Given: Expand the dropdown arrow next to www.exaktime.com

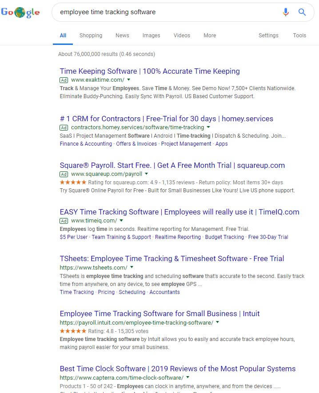Looking at the screenshot, I should 128,80.
